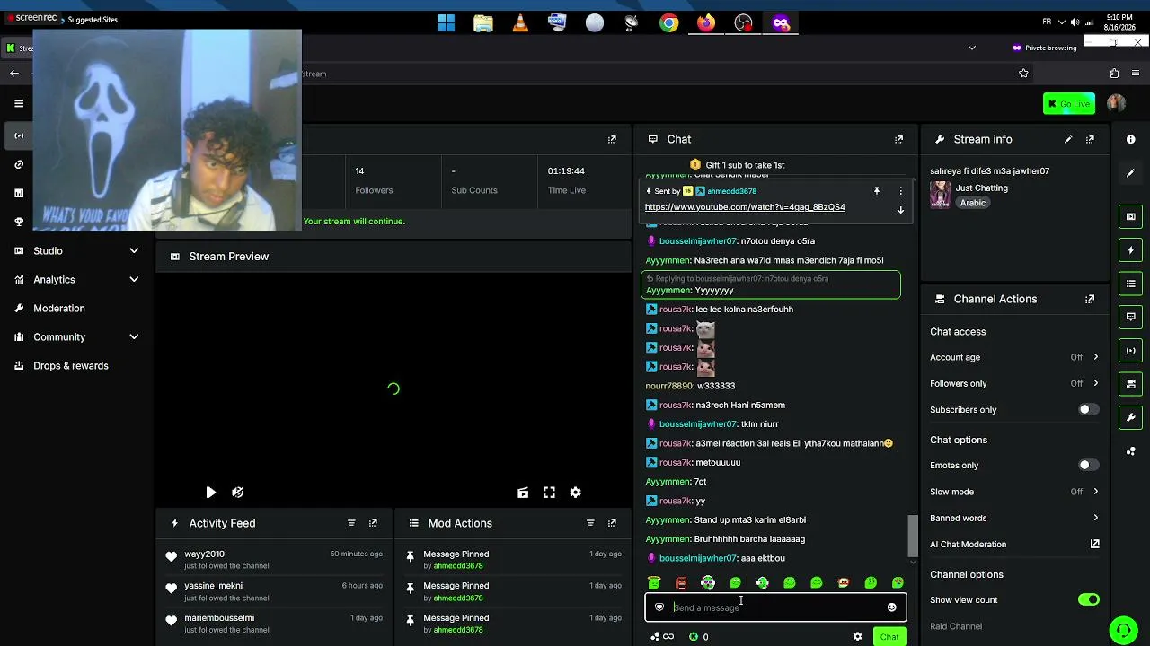Open File Explorer from the taskbar
Viewport: 1150px width, 646px height.
(x=483, y=23)
